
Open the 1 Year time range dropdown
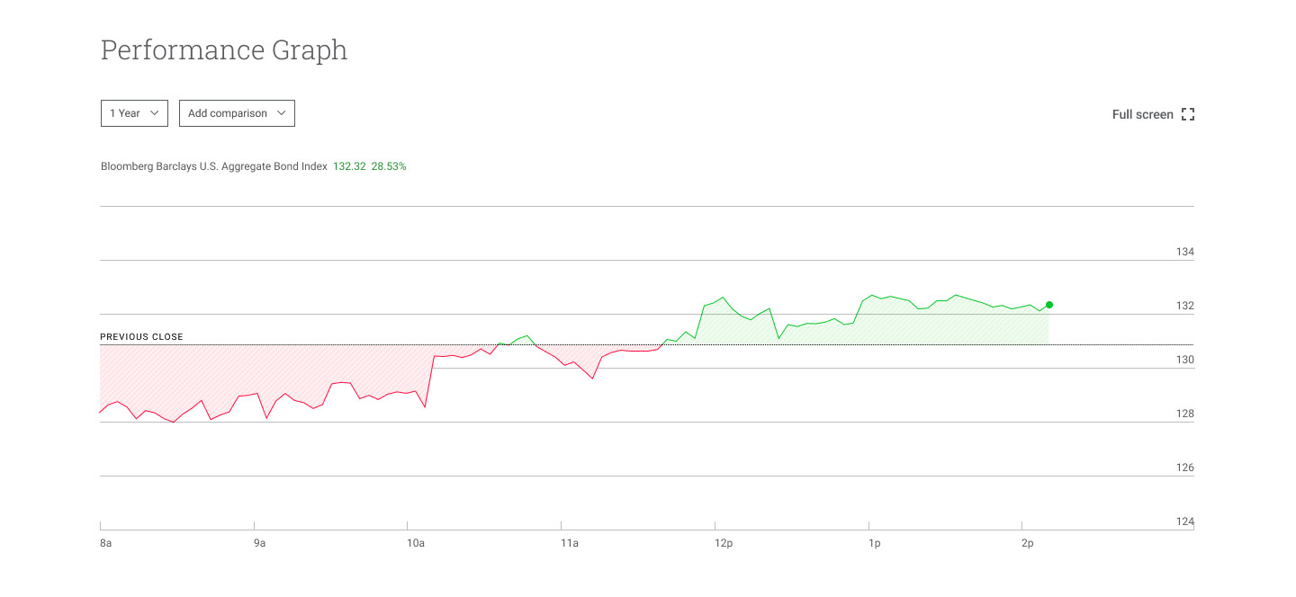coord(134,113)
